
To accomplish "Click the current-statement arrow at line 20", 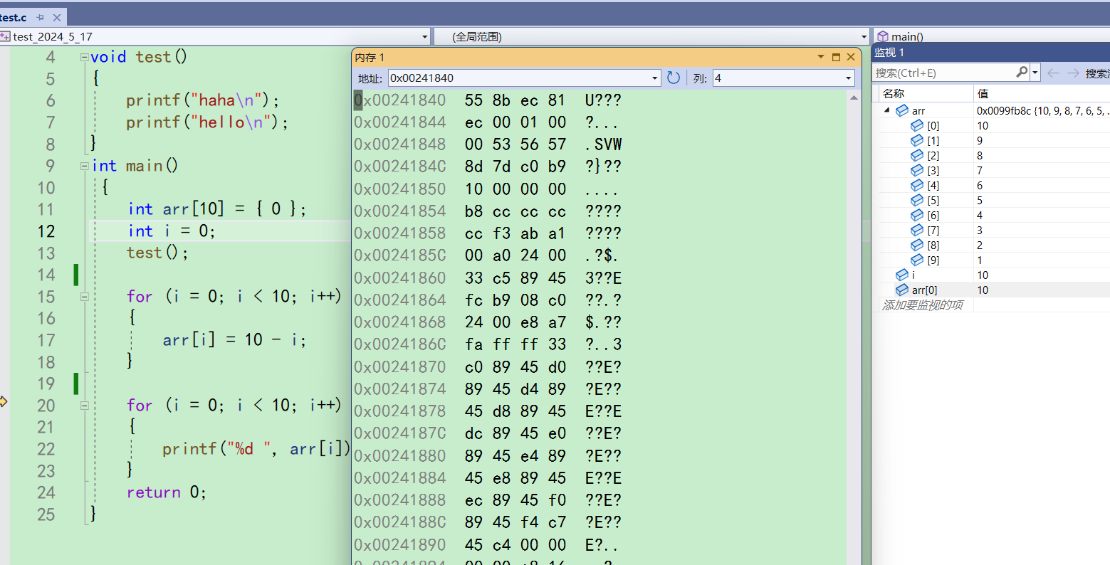I will (3, 402).
